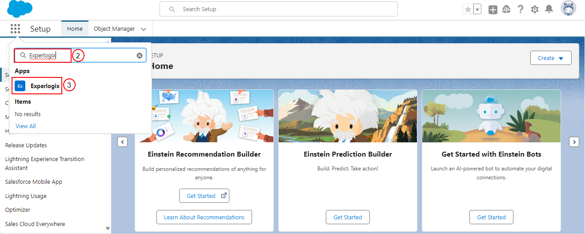585x234 pixels.
Task: Select the Home tab
Action: coord(75,28)
